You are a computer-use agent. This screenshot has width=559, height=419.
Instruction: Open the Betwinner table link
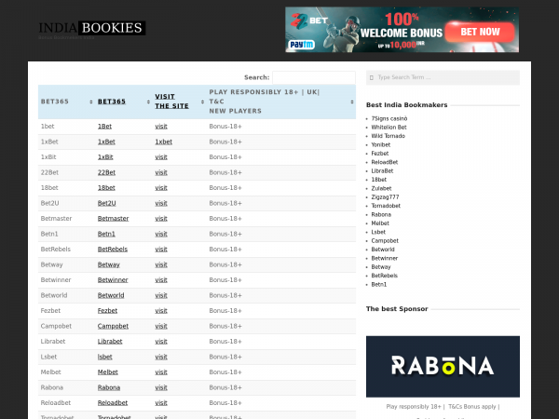coord(113,279)
